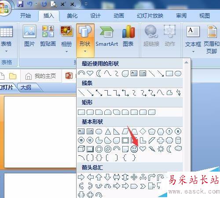
Task: Choose the arrow line in recently used shapes
Action: click(x=161, y=73)
